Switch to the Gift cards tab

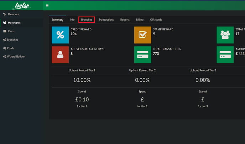click(x=156, y=20)
